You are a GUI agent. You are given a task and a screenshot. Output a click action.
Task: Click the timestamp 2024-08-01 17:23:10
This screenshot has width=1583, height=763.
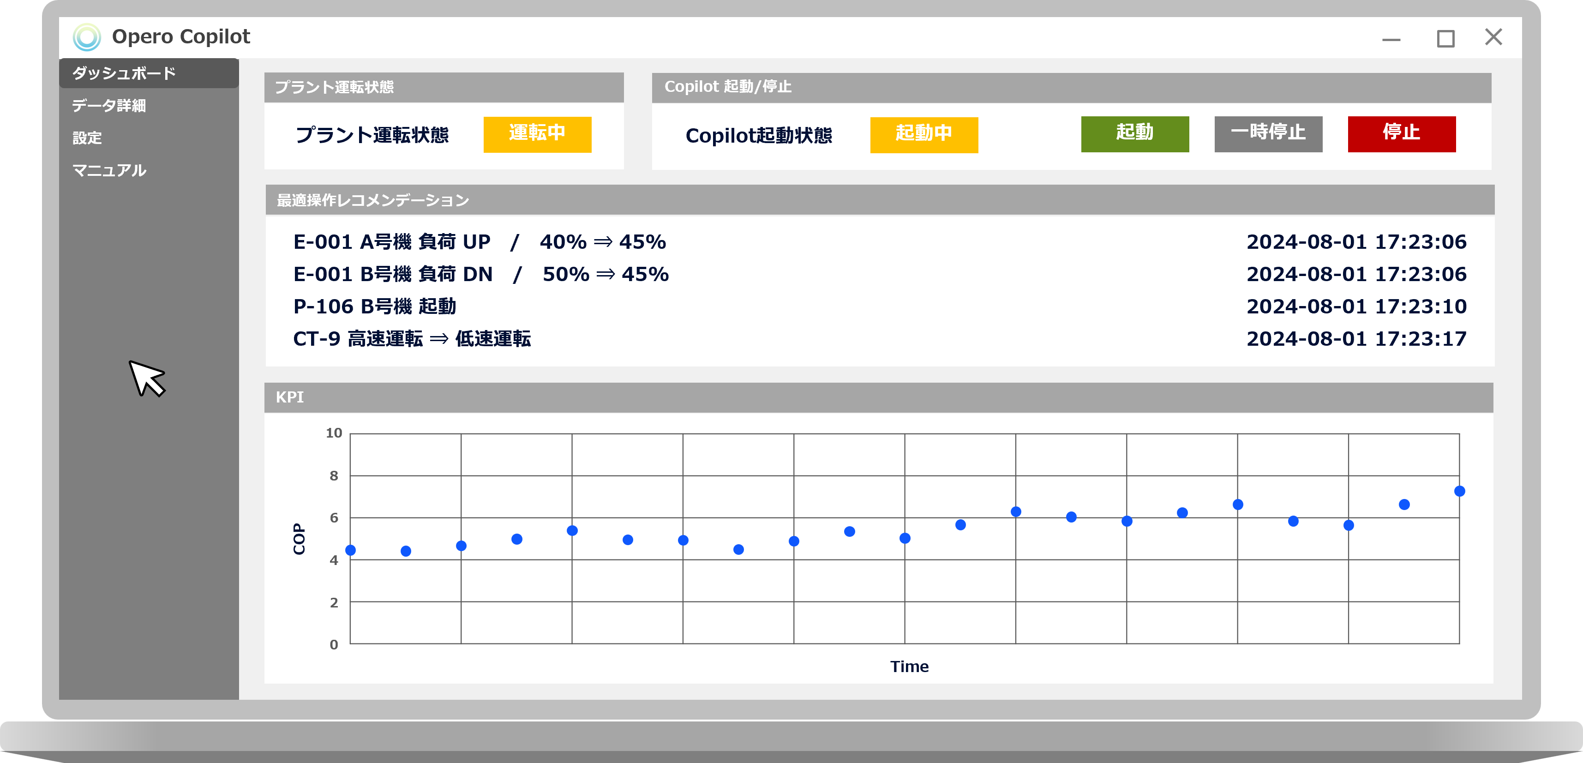(x=1356, y=306)
